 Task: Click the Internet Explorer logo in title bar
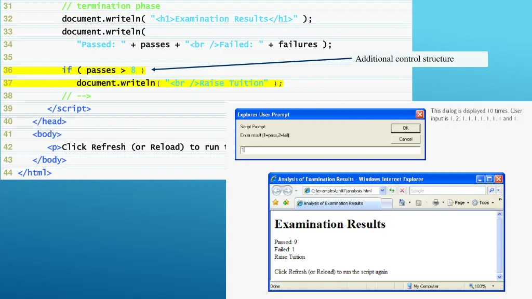(273, 179)
